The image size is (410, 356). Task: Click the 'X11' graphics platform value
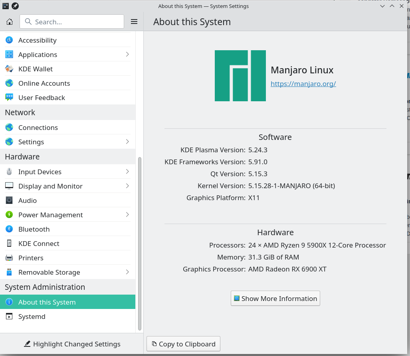[x=254, y=198]
